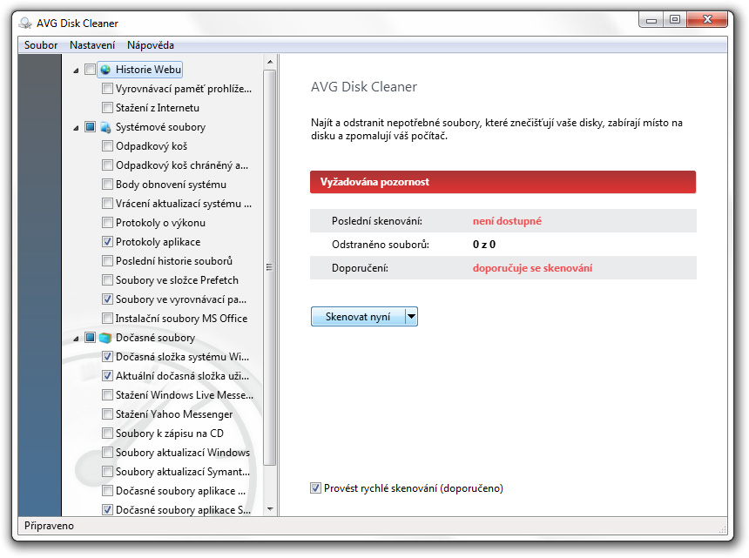Click the tree list scroll up arrow
This screenshot has width=749, height=558.
(x=270, y=62)
